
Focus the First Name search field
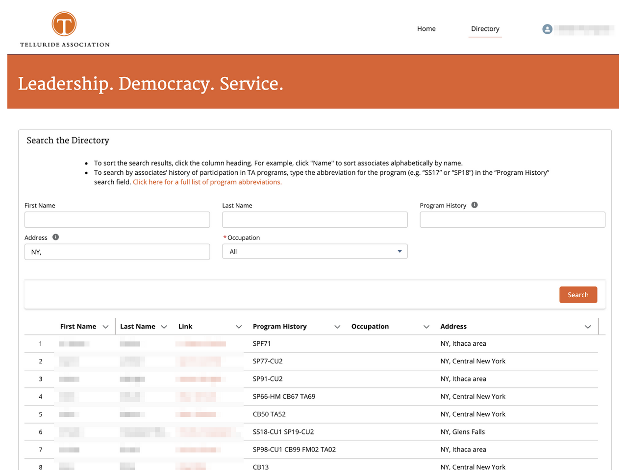(x=117, y=220)
